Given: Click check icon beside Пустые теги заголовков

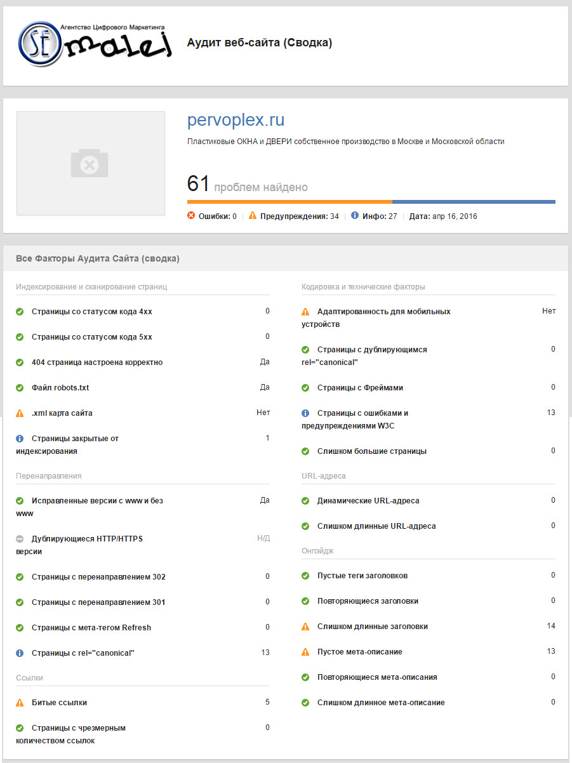Looking at the screenshot, I should (305, 576).
